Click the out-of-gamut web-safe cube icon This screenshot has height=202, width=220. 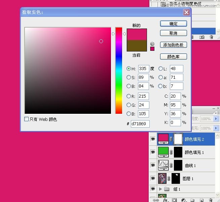pos(152,44)
